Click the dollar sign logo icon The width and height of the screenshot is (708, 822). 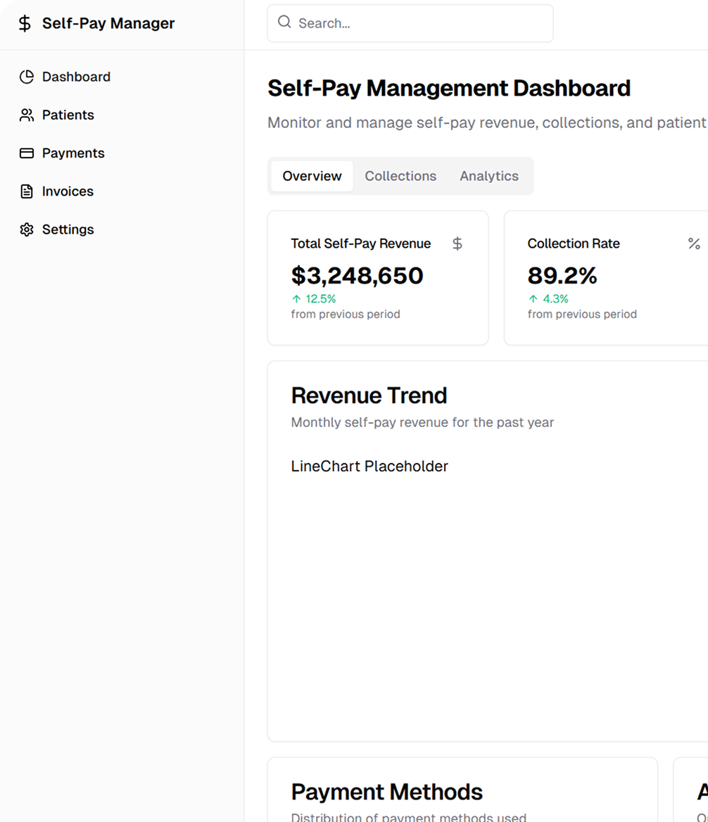(x=25, y=24)
